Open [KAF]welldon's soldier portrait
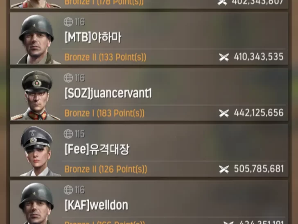The height and width of the screenshot is (224, 298). (36, 203)
